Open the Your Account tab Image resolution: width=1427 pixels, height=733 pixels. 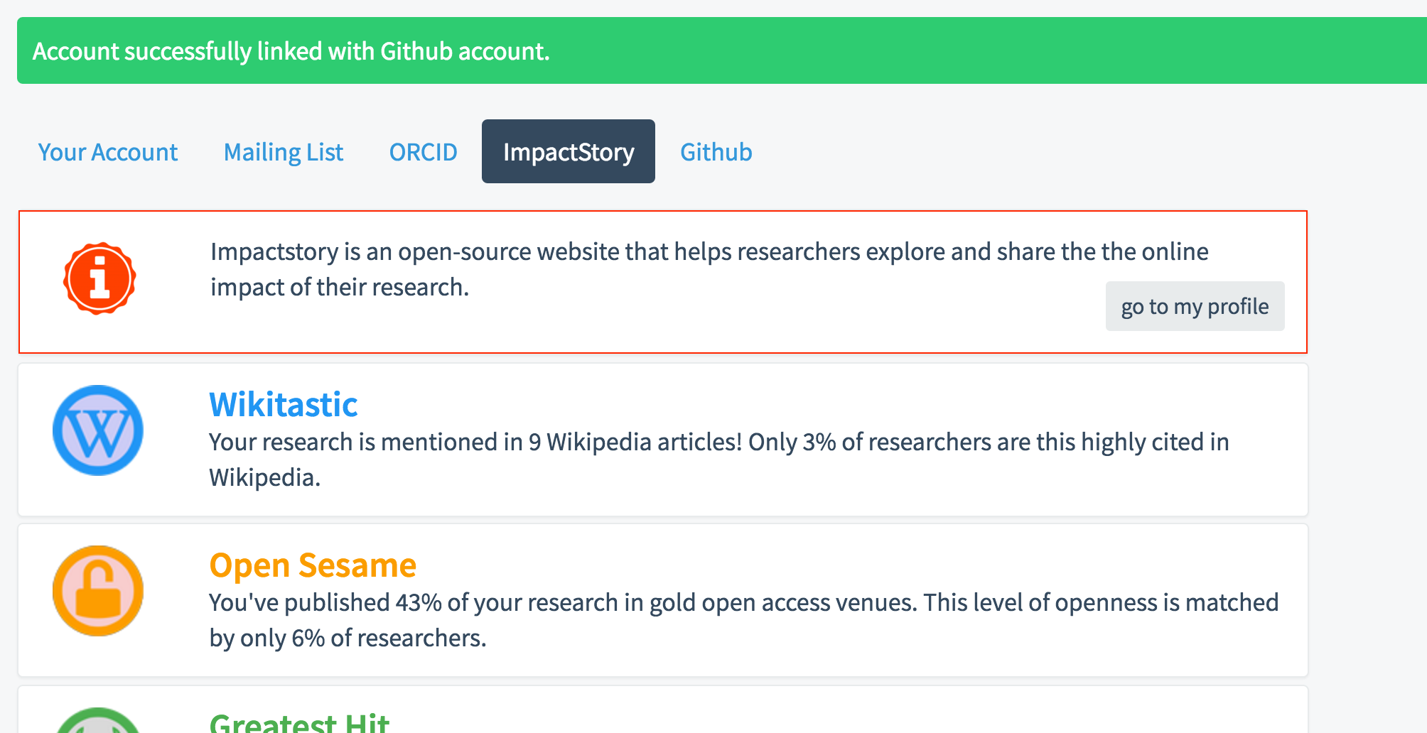click(107, 152)
